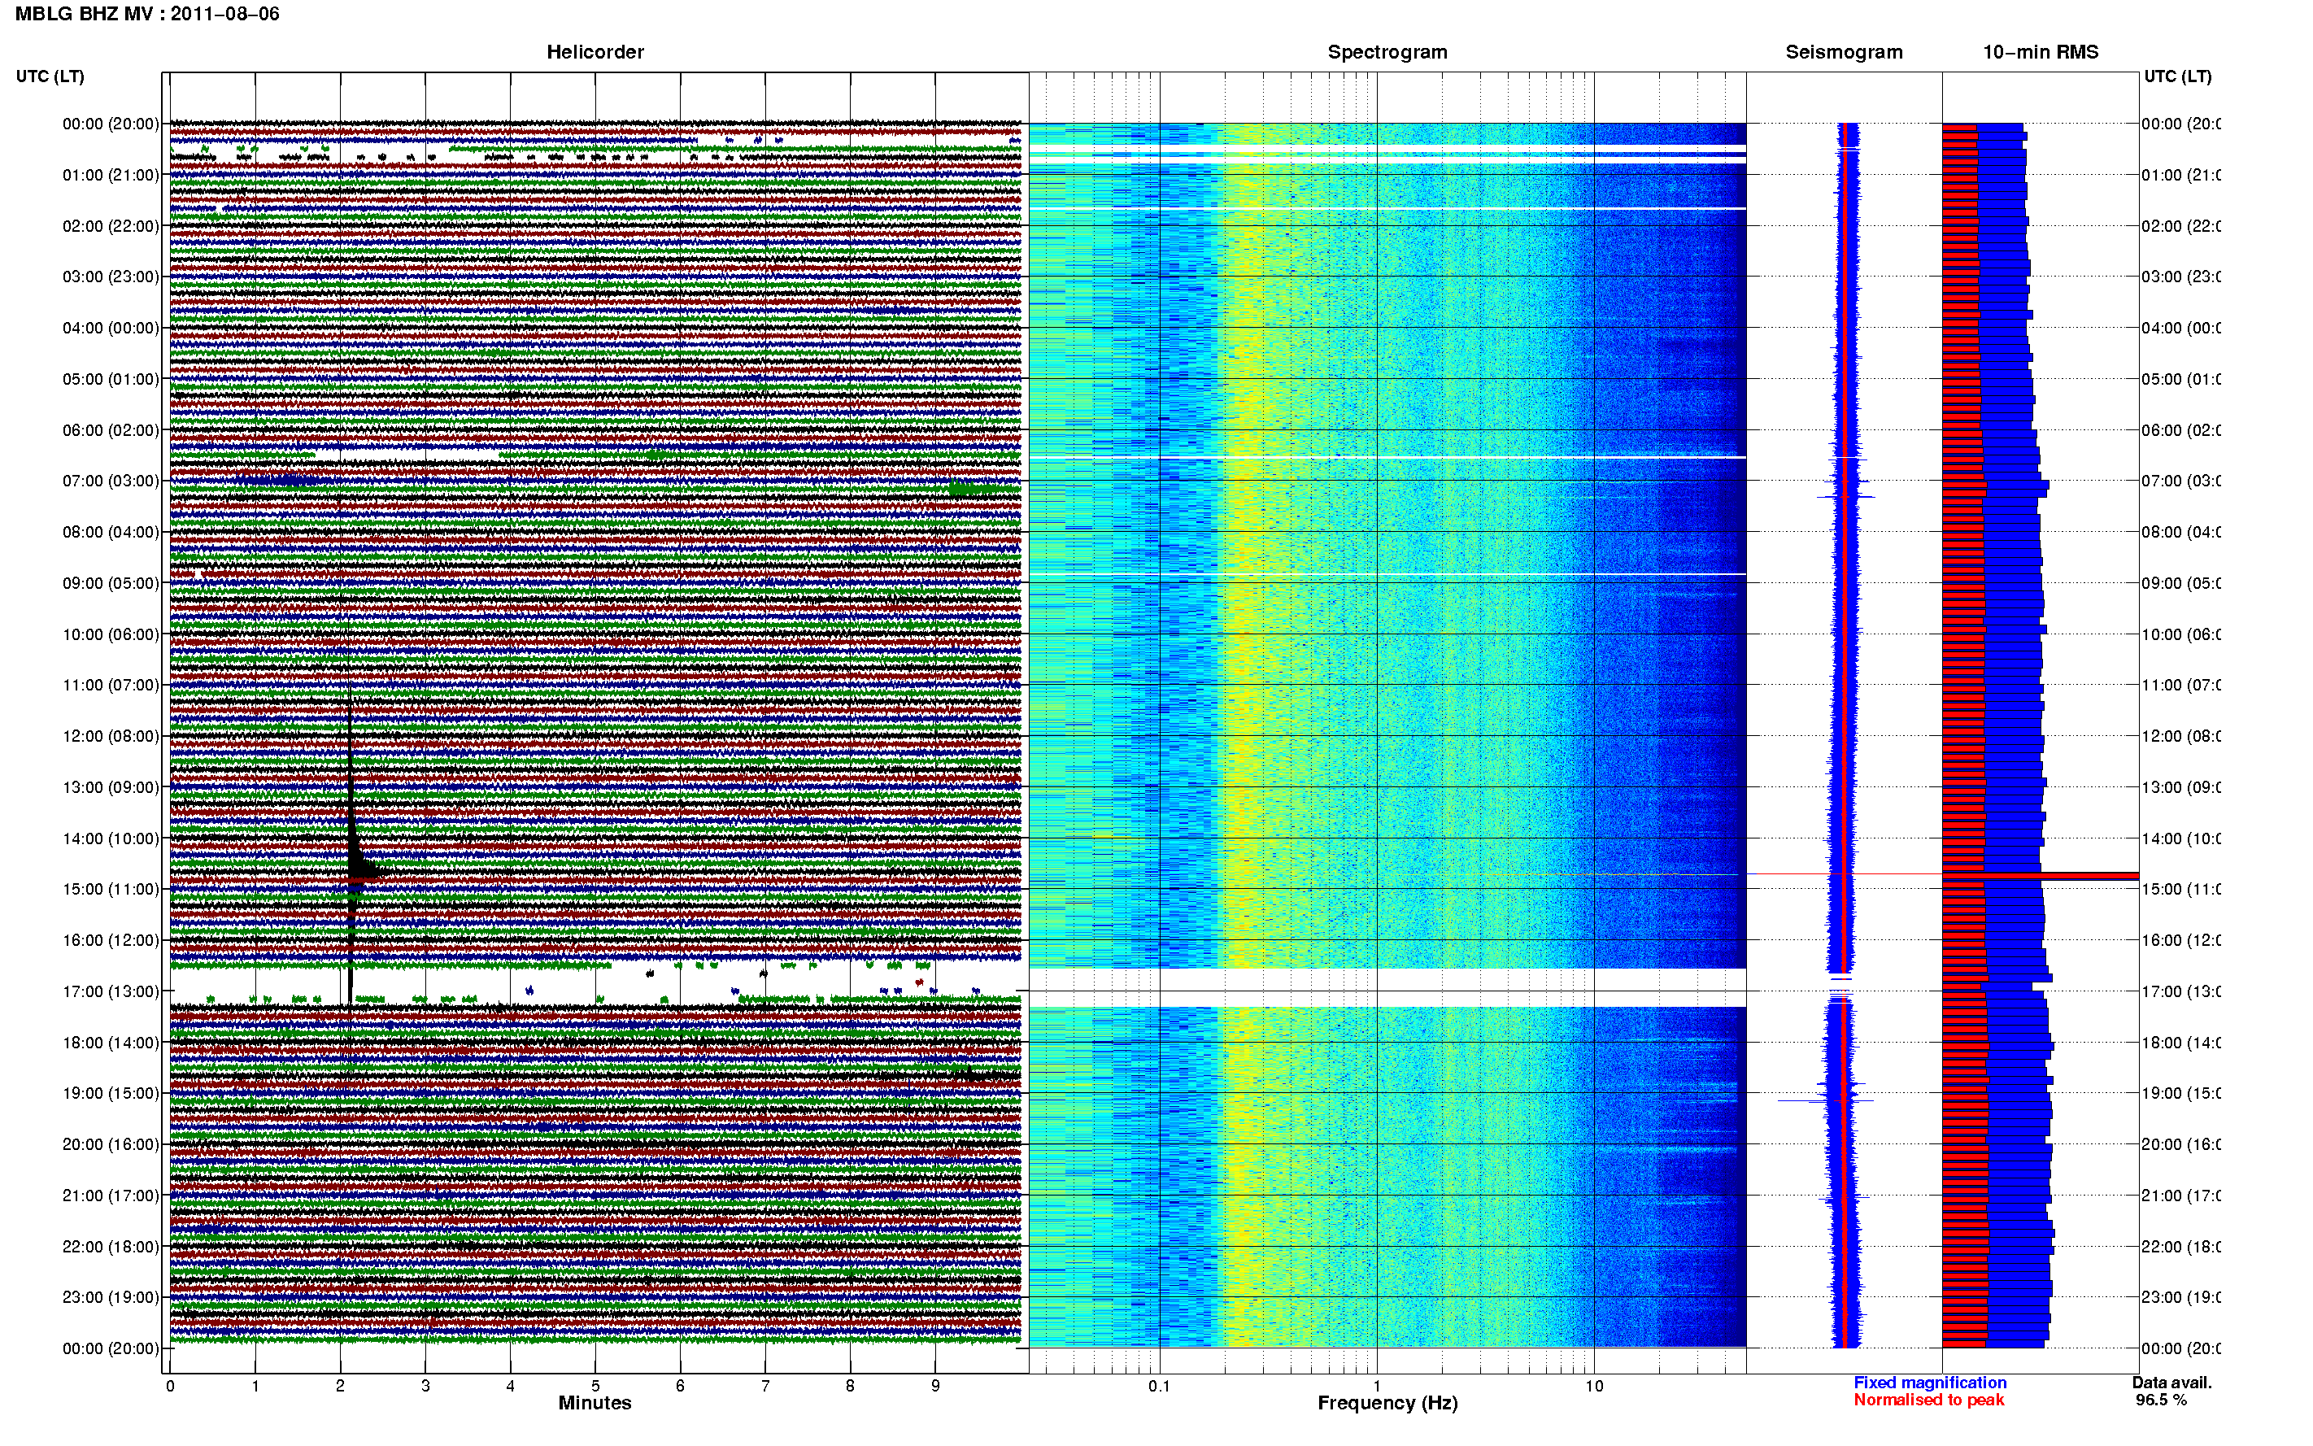Click left time label '16:00 (12:00)'
This screenshot has height=1446, width=2313.
pos(111,941)
